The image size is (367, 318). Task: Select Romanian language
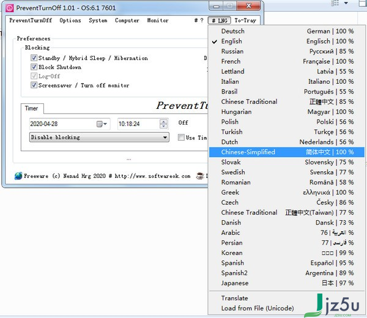[x=286, y=182]
